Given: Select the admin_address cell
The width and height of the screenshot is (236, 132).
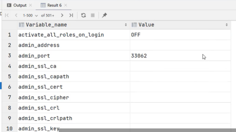Looking at the screenshot, I should (74, 45).
